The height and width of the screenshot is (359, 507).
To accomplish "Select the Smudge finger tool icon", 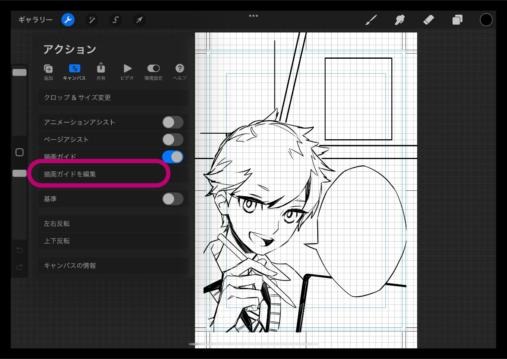I will pyautogui.click(x=400, y=20).
